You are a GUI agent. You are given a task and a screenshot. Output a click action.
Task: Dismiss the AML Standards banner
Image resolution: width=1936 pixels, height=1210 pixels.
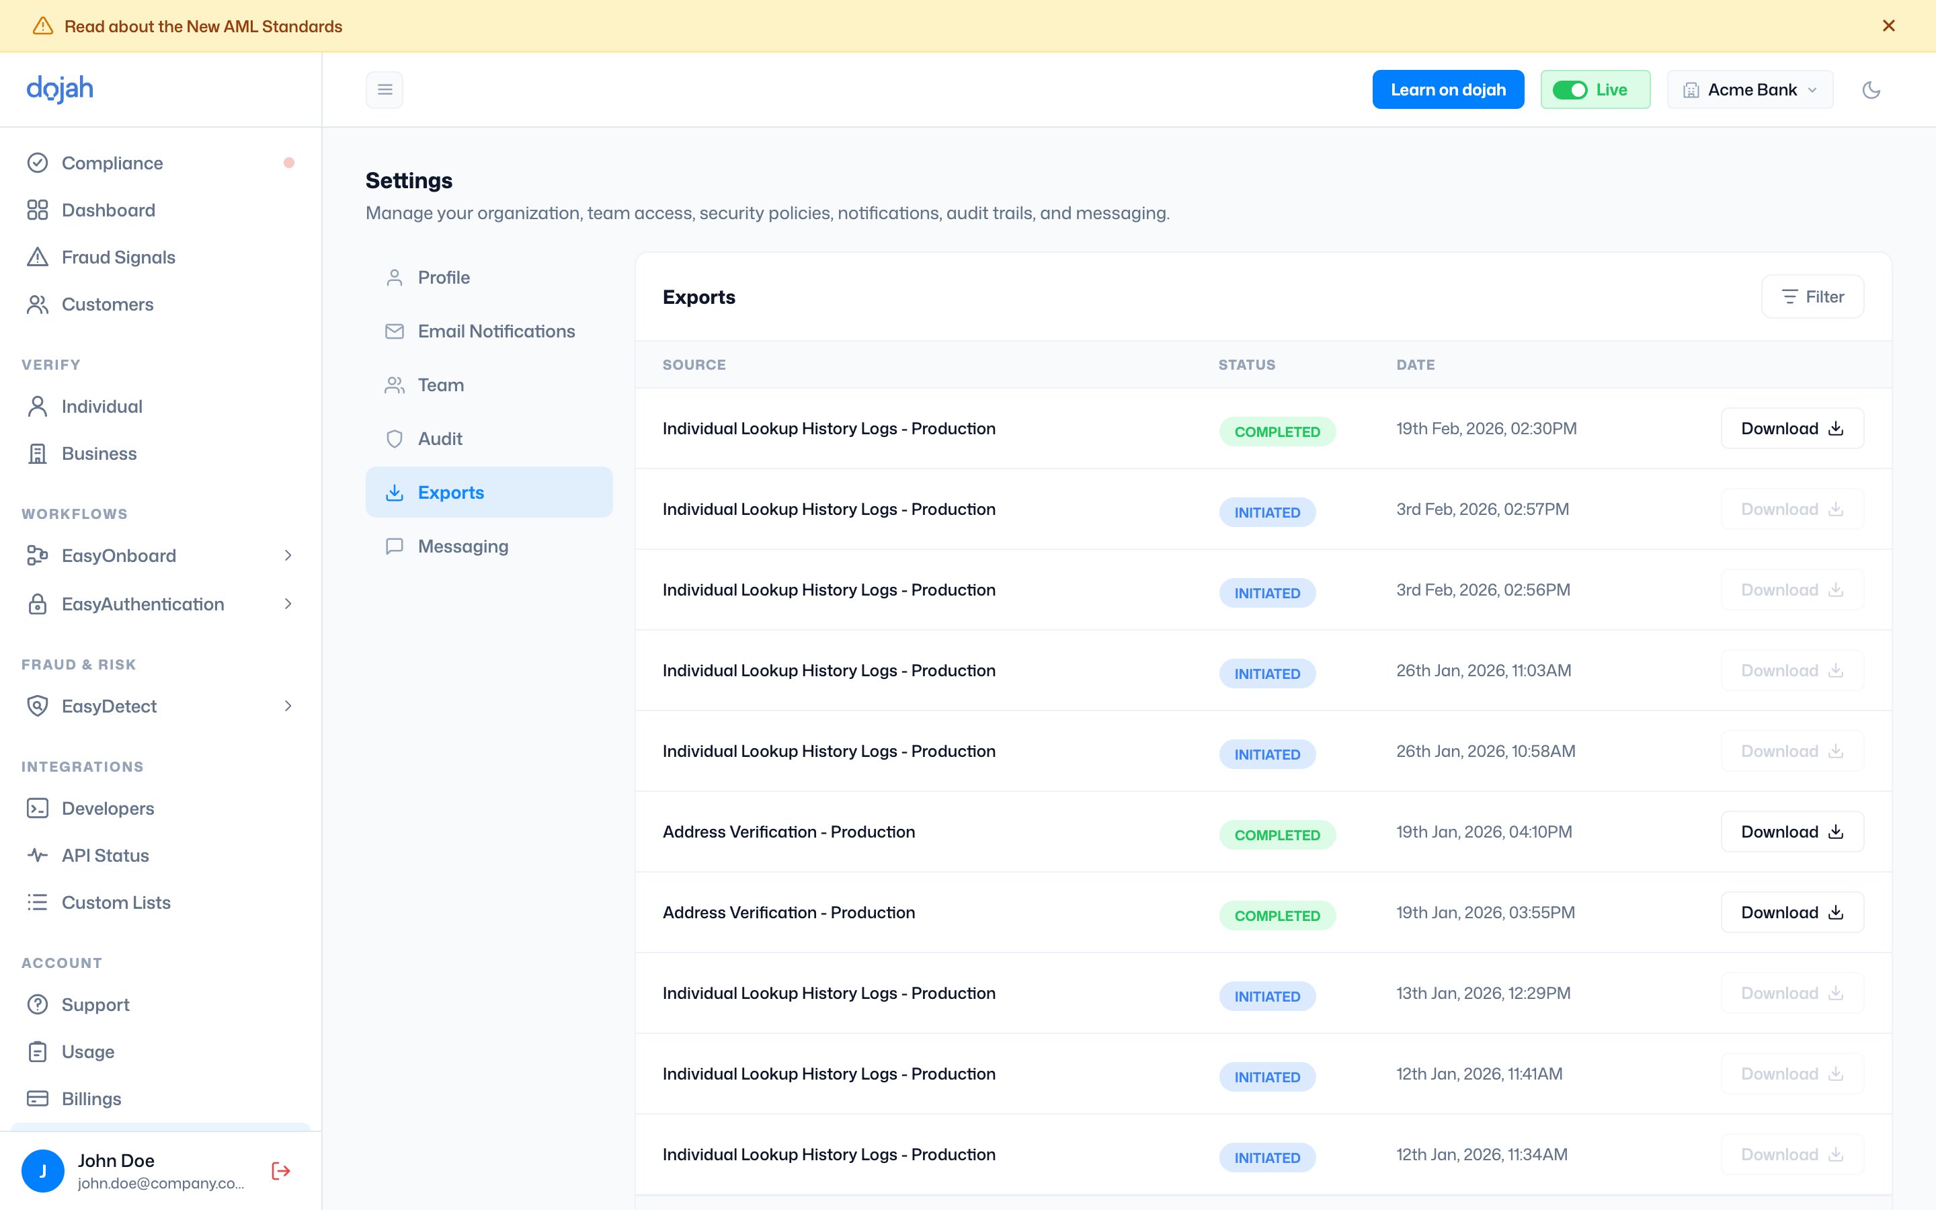click(x=1889, y=26)
